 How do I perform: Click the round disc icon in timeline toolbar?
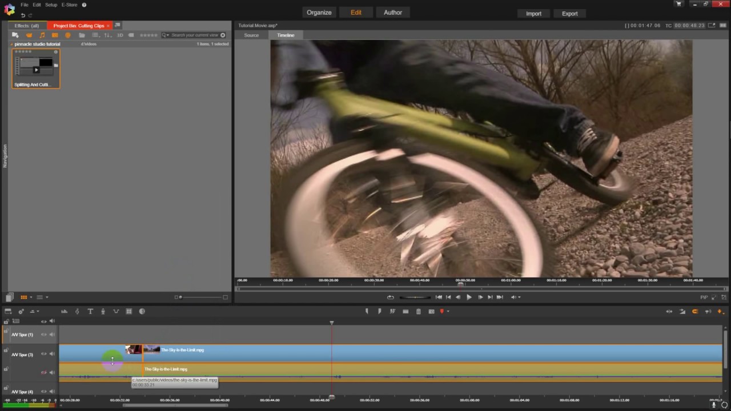tap(142, 311)
